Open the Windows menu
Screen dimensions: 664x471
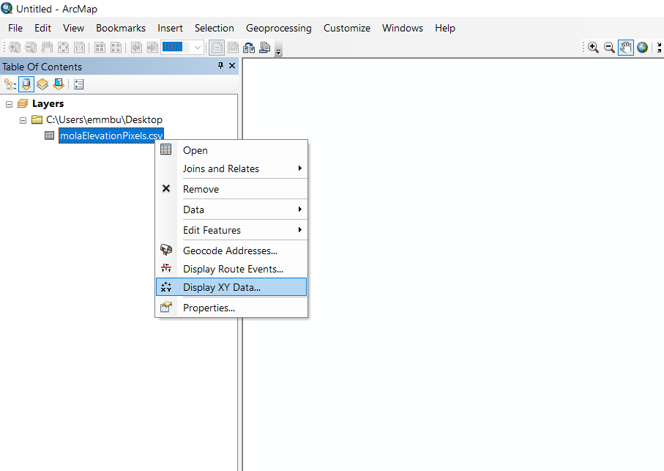403,28
